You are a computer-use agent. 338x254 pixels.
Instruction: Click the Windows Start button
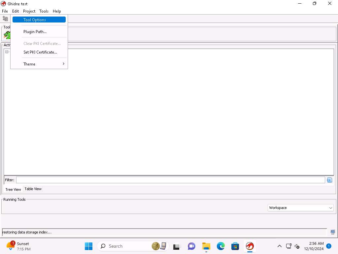(88, 246)
